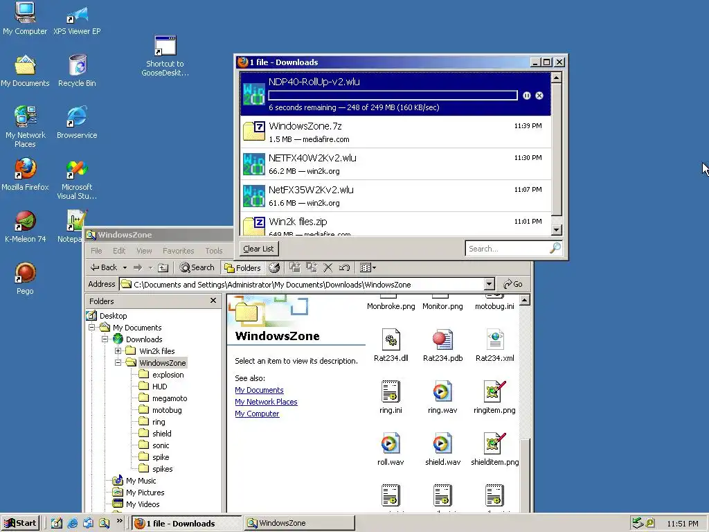This screenshot has height=532, width=709.
Task: Pause the NDP40-RollUp-v2.wlu download
Action: click(527, 96)
